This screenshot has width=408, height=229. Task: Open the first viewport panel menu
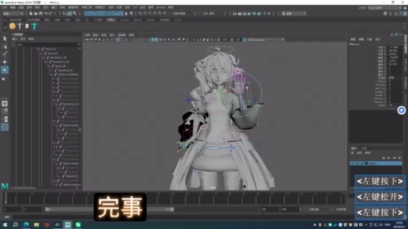[x=87, y=35]
